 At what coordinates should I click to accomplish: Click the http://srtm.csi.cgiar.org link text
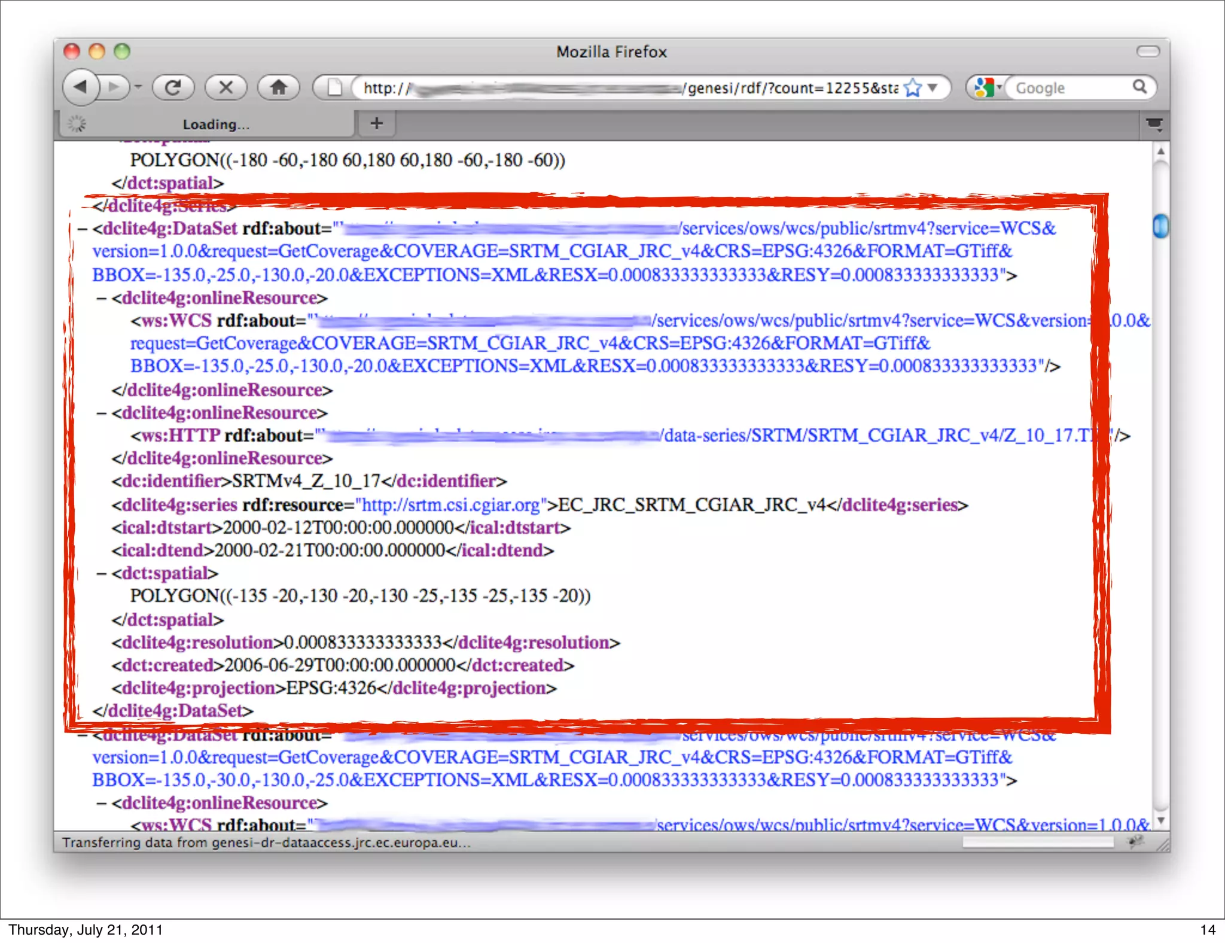pyautogui.click(x=451, y=505)
